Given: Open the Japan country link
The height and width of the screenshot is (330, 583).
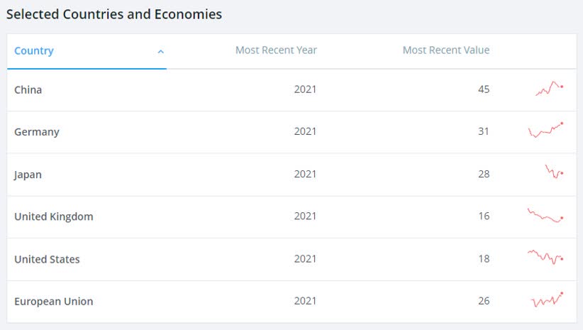Looking at the screenshot, I should coord(28,175).
